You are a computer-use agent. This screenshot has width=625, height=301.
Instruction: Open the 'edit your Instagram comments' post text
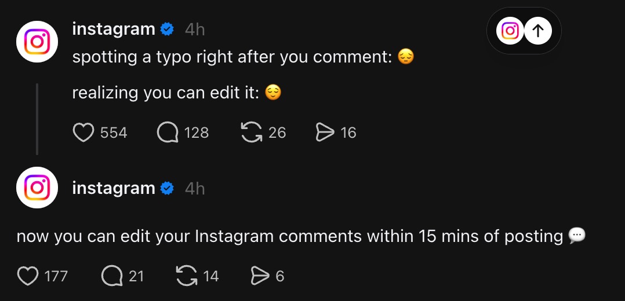coord(290,236)
